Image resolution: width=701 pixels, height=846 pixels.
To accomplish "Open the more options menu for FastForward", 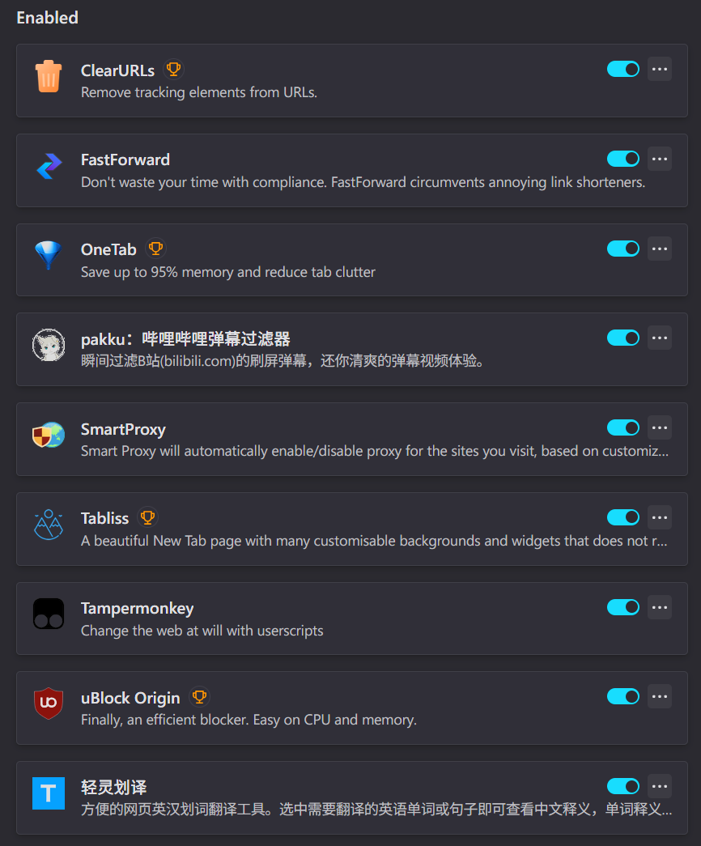I will tap(660, 159).
